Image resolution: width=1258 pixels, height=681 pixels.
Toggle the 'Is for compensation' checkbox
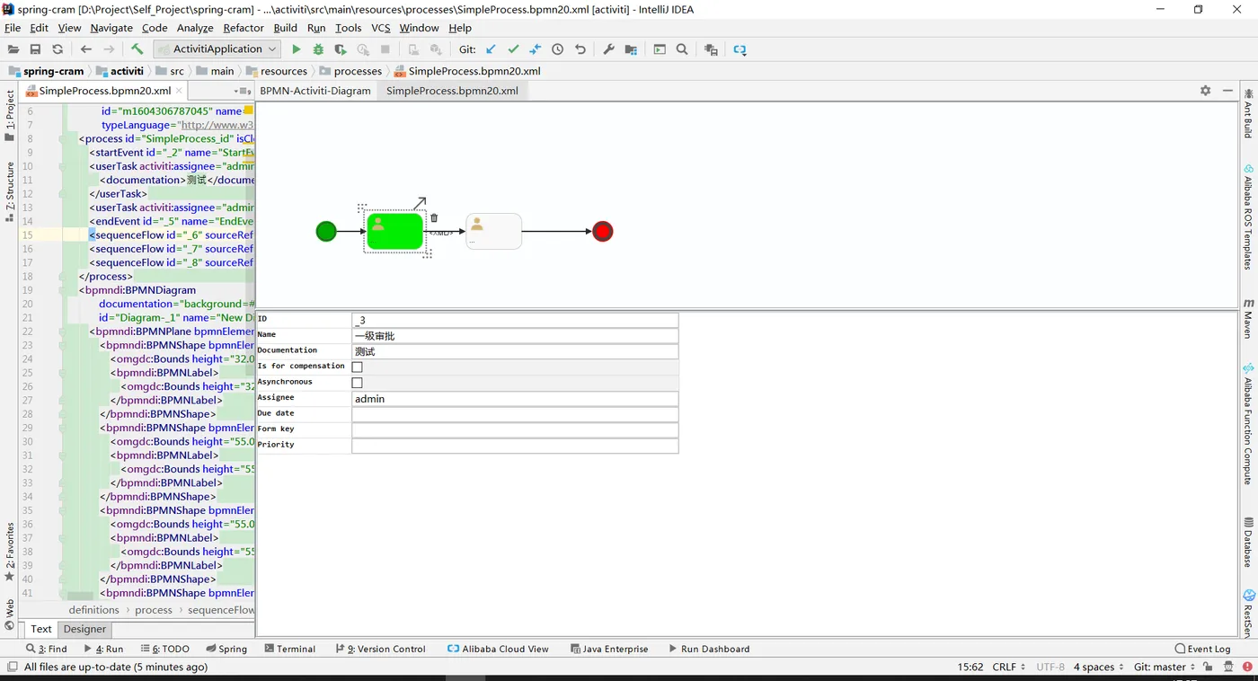tap(357, 367)
